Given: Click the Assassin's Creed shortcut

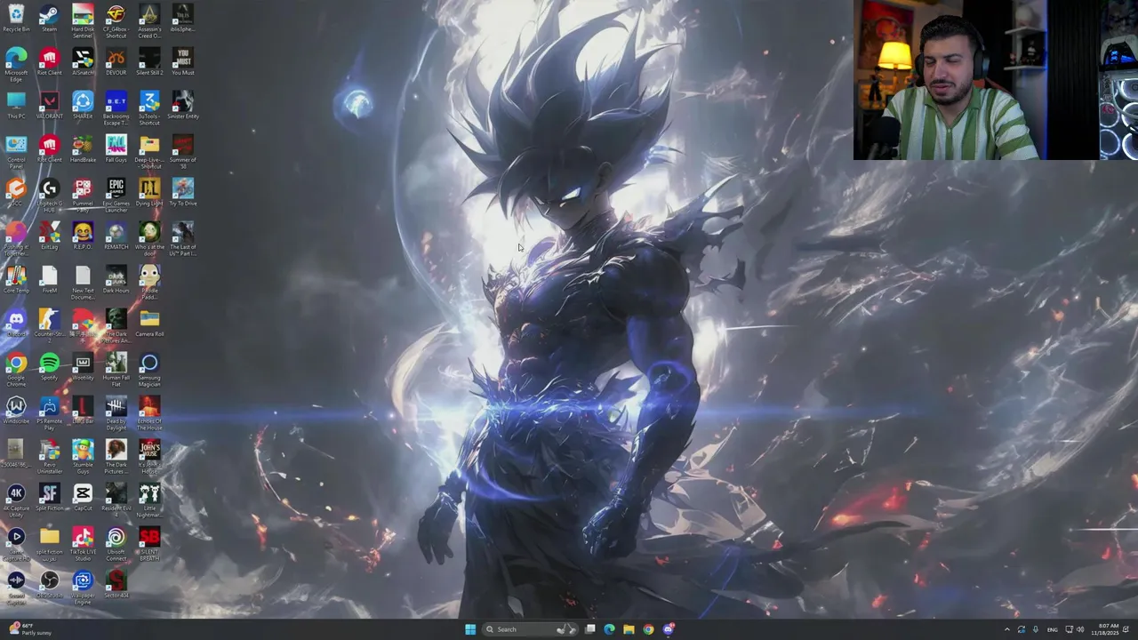Looking at the screenshot, I should (149, 21).
